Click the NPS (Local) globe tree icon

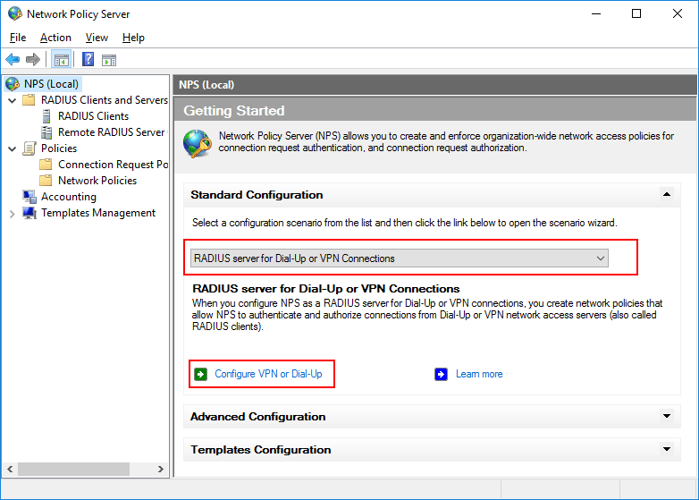pos(12,84)
